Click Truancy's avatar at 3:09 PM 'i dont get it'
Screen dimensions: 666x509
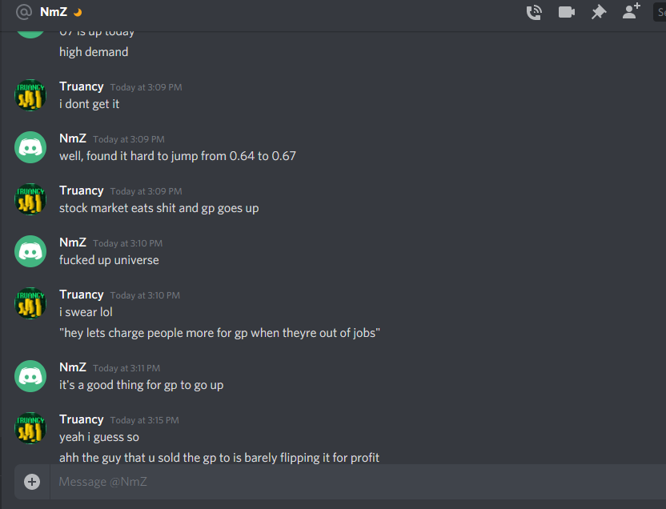coord(30,95)
